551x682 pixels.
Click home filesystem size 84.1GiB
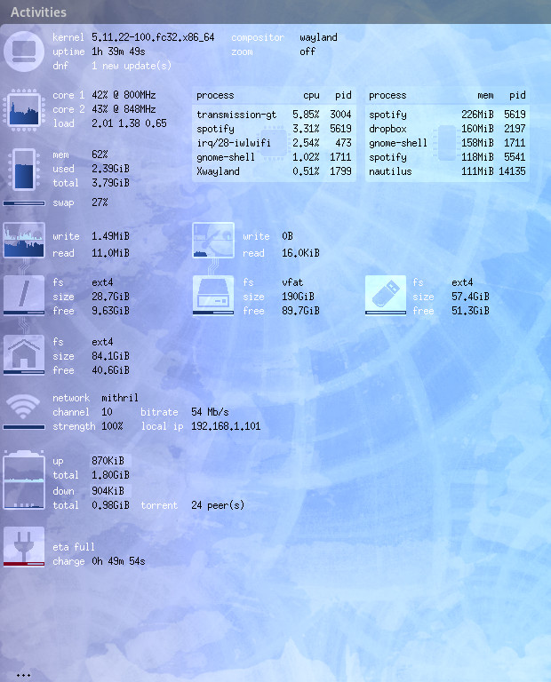[110, 356]
